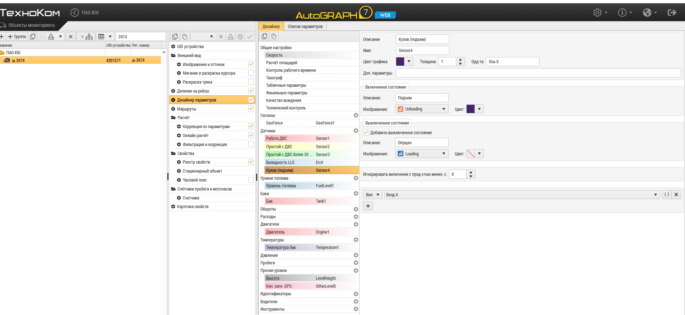Click the table columns icon in objects toolbar
685x315 pixels.
tap(101, 37)
